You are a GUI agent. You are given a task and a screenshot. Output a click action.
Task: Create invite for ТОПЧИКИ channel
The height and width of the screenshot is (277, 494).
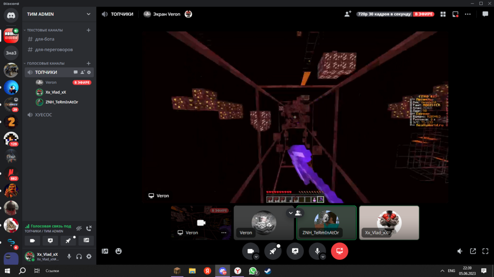click(x=82, y=72)
